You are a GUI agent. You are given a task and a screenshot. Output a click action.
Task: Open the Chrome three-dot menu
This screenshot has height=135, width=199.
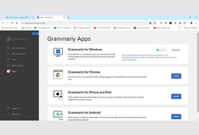[196, 23]
